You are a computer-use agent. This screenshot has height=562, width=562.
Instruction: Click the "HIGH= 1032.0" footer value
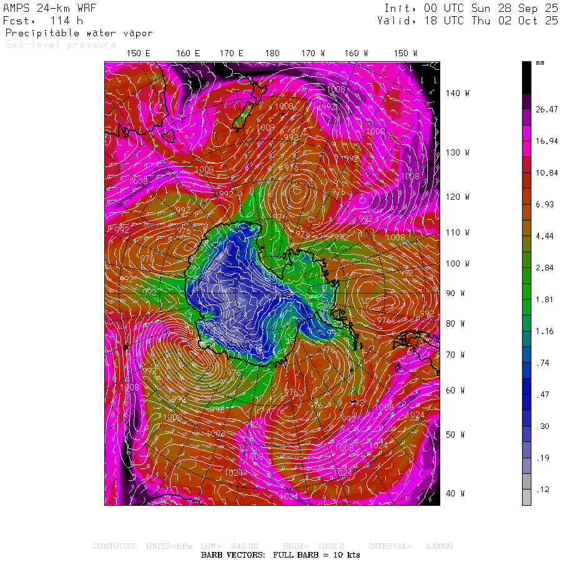(x=313, y=546)
